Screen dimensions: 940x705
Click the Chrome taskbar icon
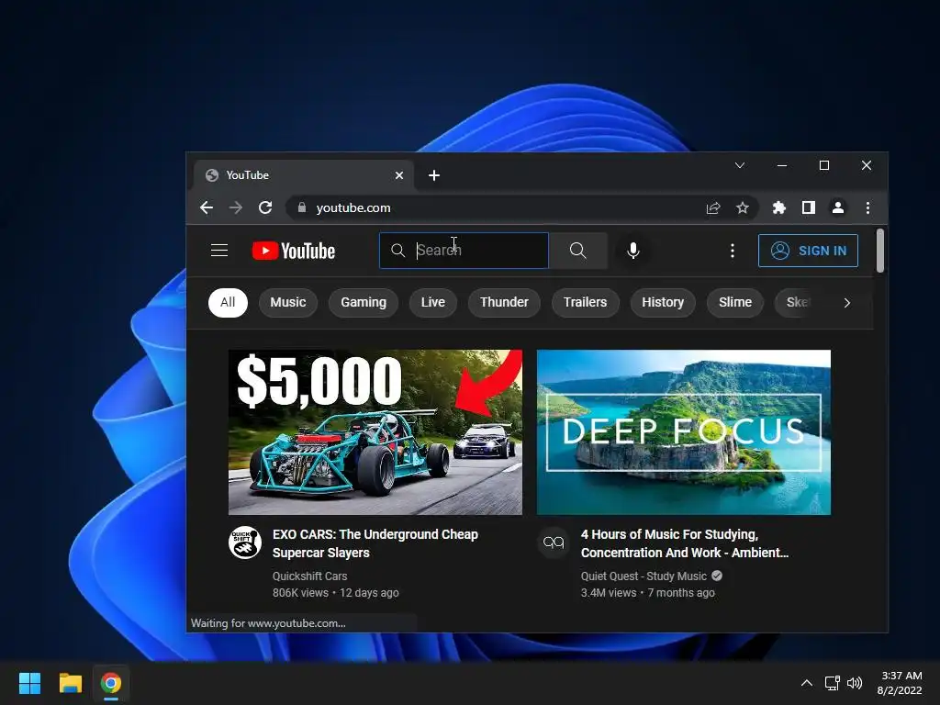coord(111,683)
